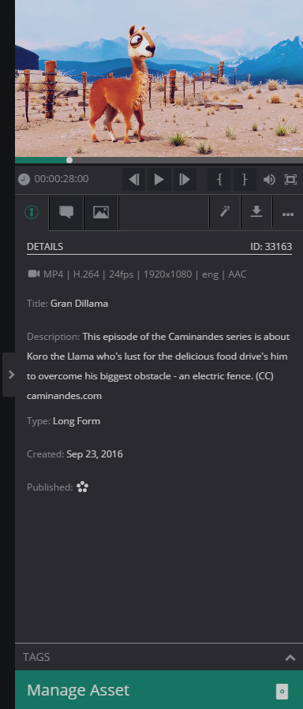Image resolution: width=303 pixels, height=709 pixels.
Task: Click the Manage Asset panel icon
Action: (282, 692)
